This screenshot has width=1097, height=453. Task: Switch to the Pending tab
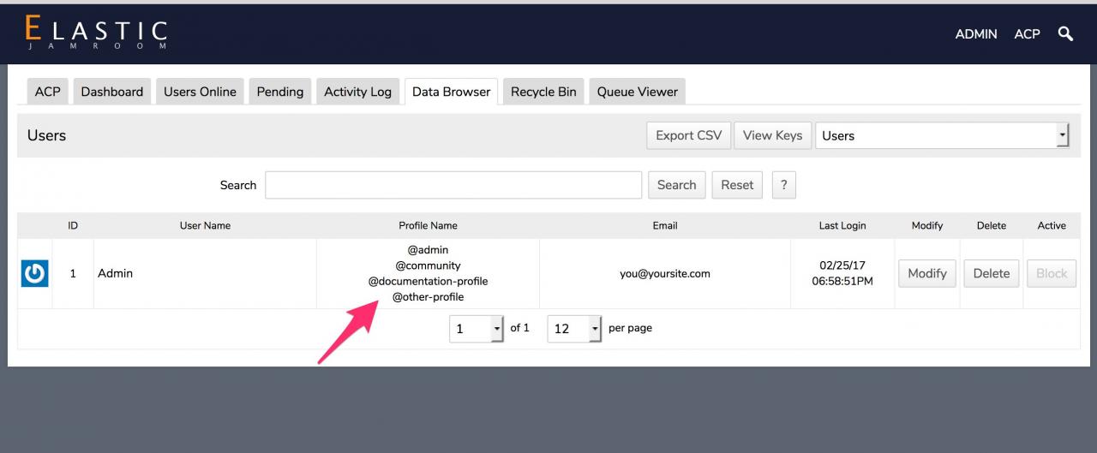[x=280, y=92]
